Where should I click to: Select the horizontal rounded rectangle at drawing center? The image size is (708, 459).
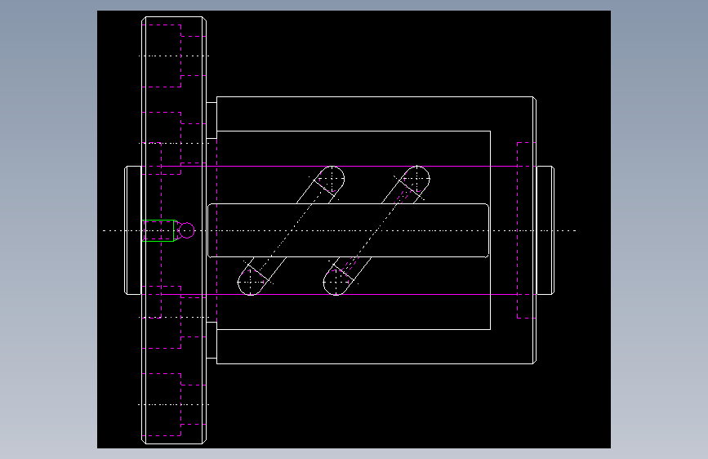pyautogui.click(x=348, y=230)
